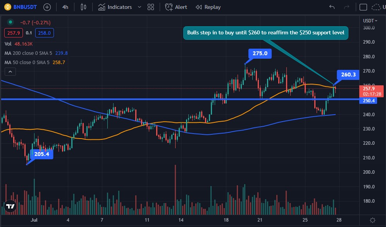This screenshot has height=227, width=386.
Task: Open the indicator templates grid icon
Action: tap(151, 7)
